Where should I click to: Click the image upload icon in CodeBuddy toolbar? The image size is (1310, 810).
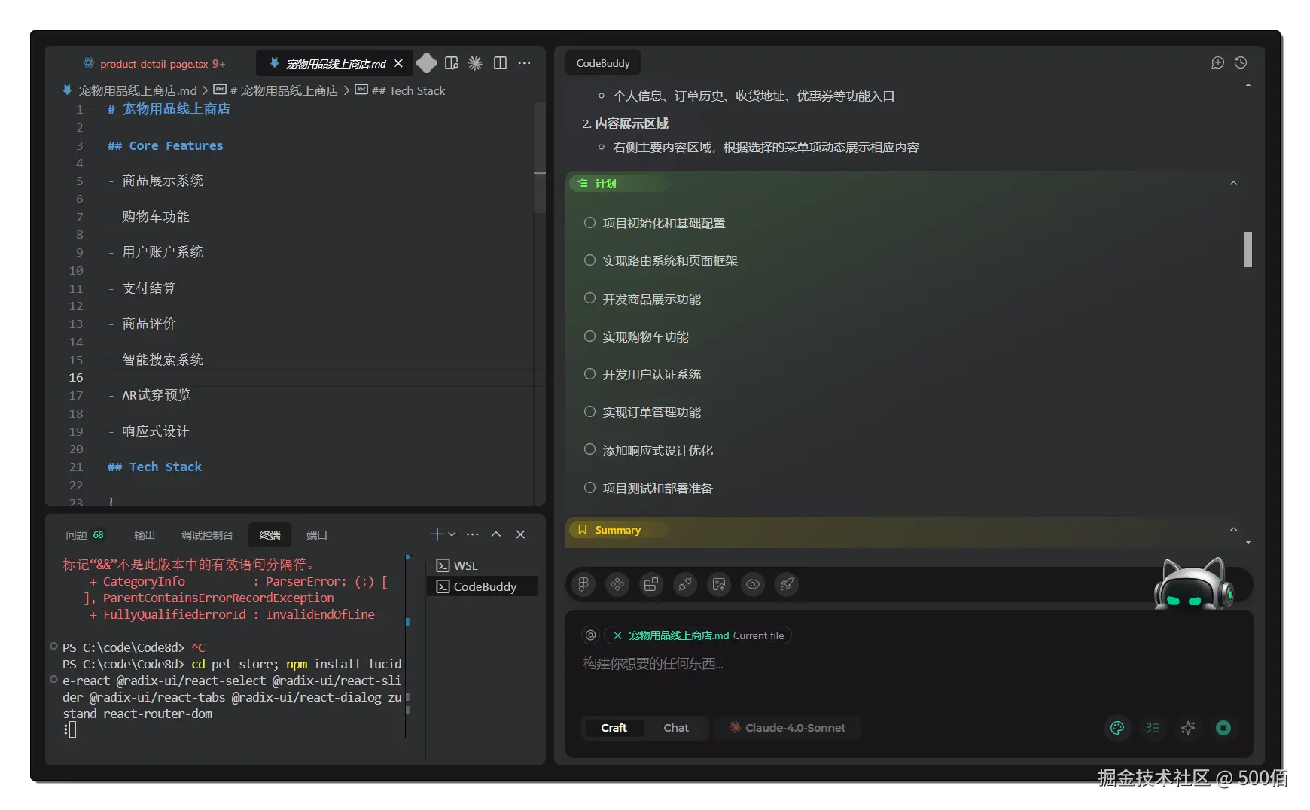click(x=719, y=584)
